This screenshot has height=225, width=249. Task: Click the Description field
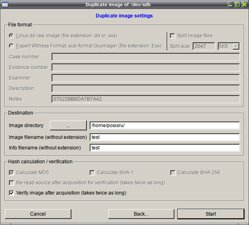(146, 89)
